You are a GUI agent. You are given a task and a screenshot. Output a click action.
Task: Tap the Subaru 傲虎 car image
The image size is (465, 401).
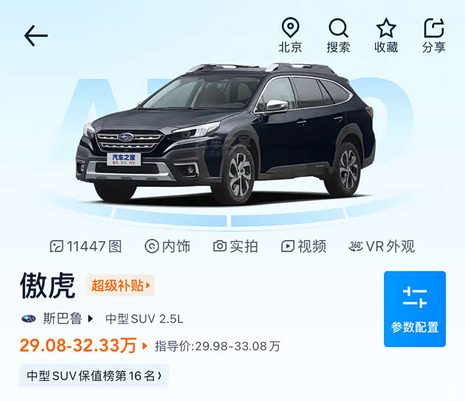click(225, 134)
